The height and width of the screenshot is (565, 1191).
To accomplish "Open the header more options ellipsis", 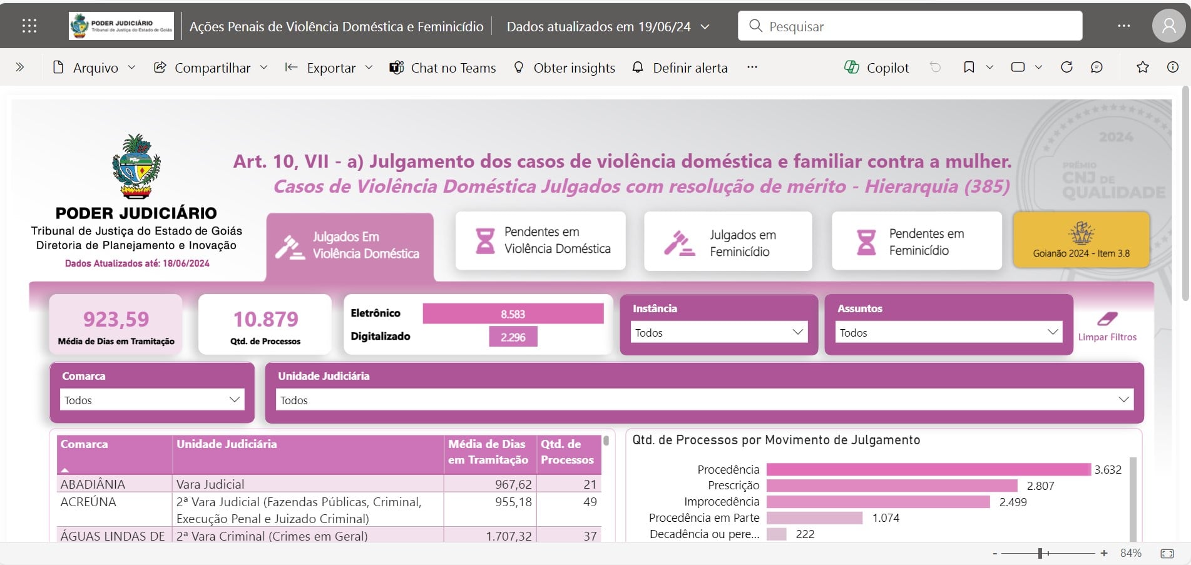I will point(1124,26).
